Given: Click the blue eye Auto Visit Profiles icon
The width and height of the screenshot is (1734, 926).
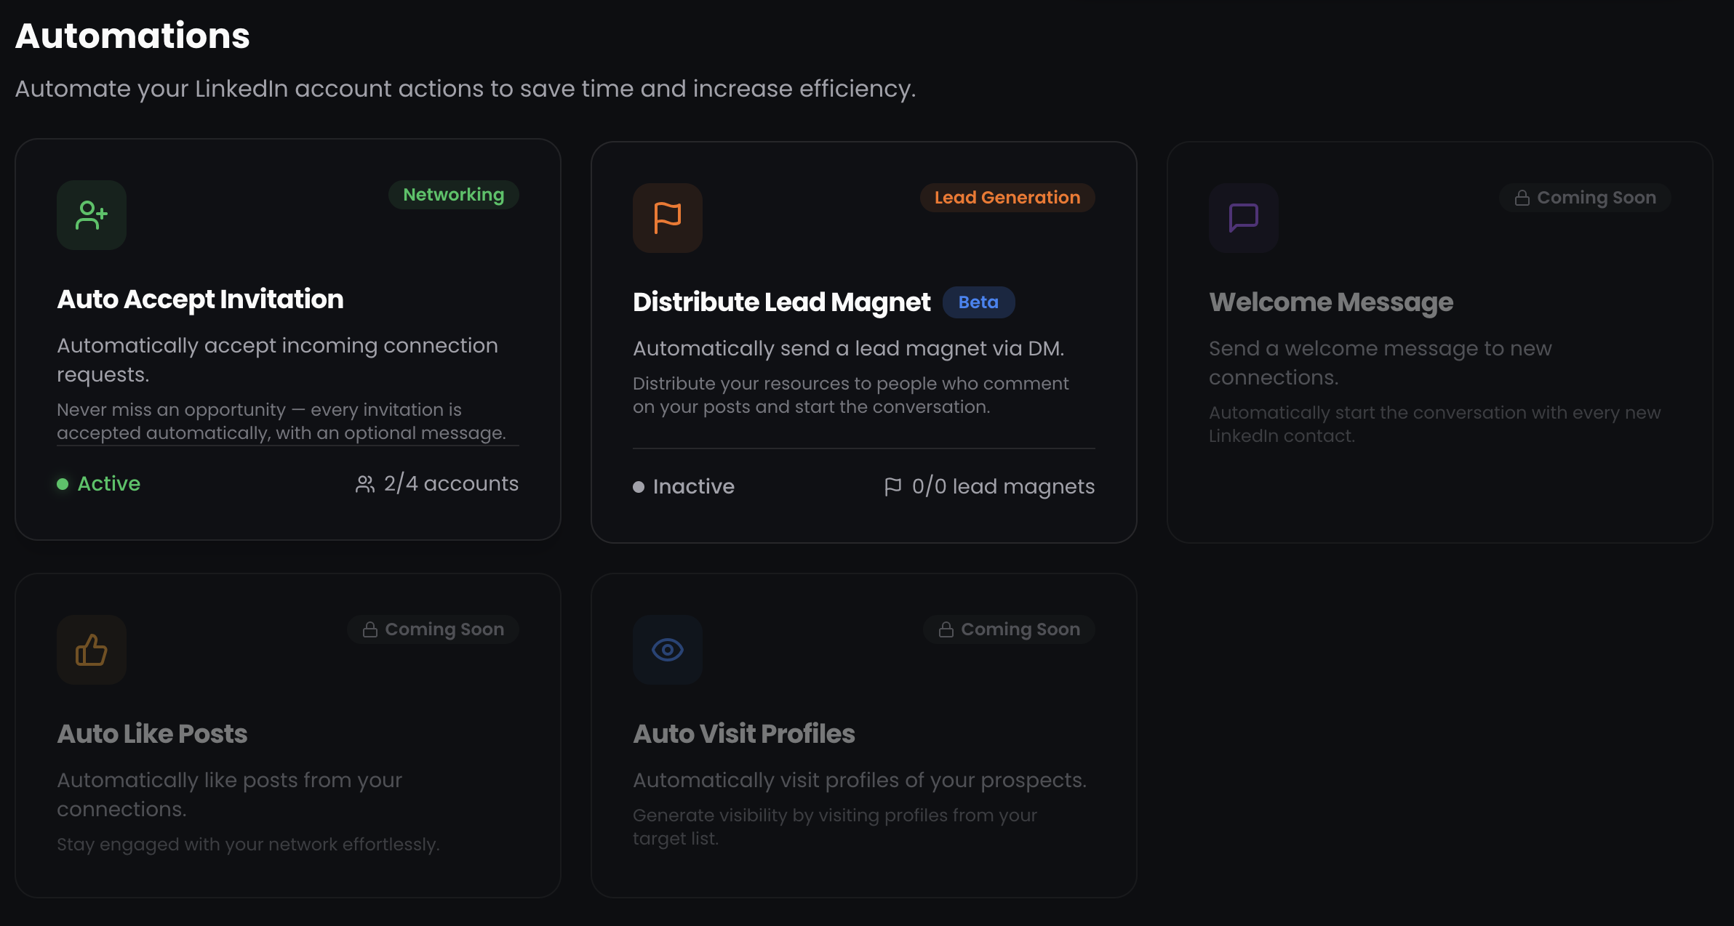Looking at the screenshot, I should (x=667, y=650).
